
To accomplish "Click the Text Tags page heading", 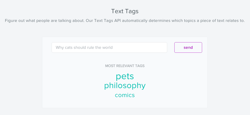I will coord(125,11).
